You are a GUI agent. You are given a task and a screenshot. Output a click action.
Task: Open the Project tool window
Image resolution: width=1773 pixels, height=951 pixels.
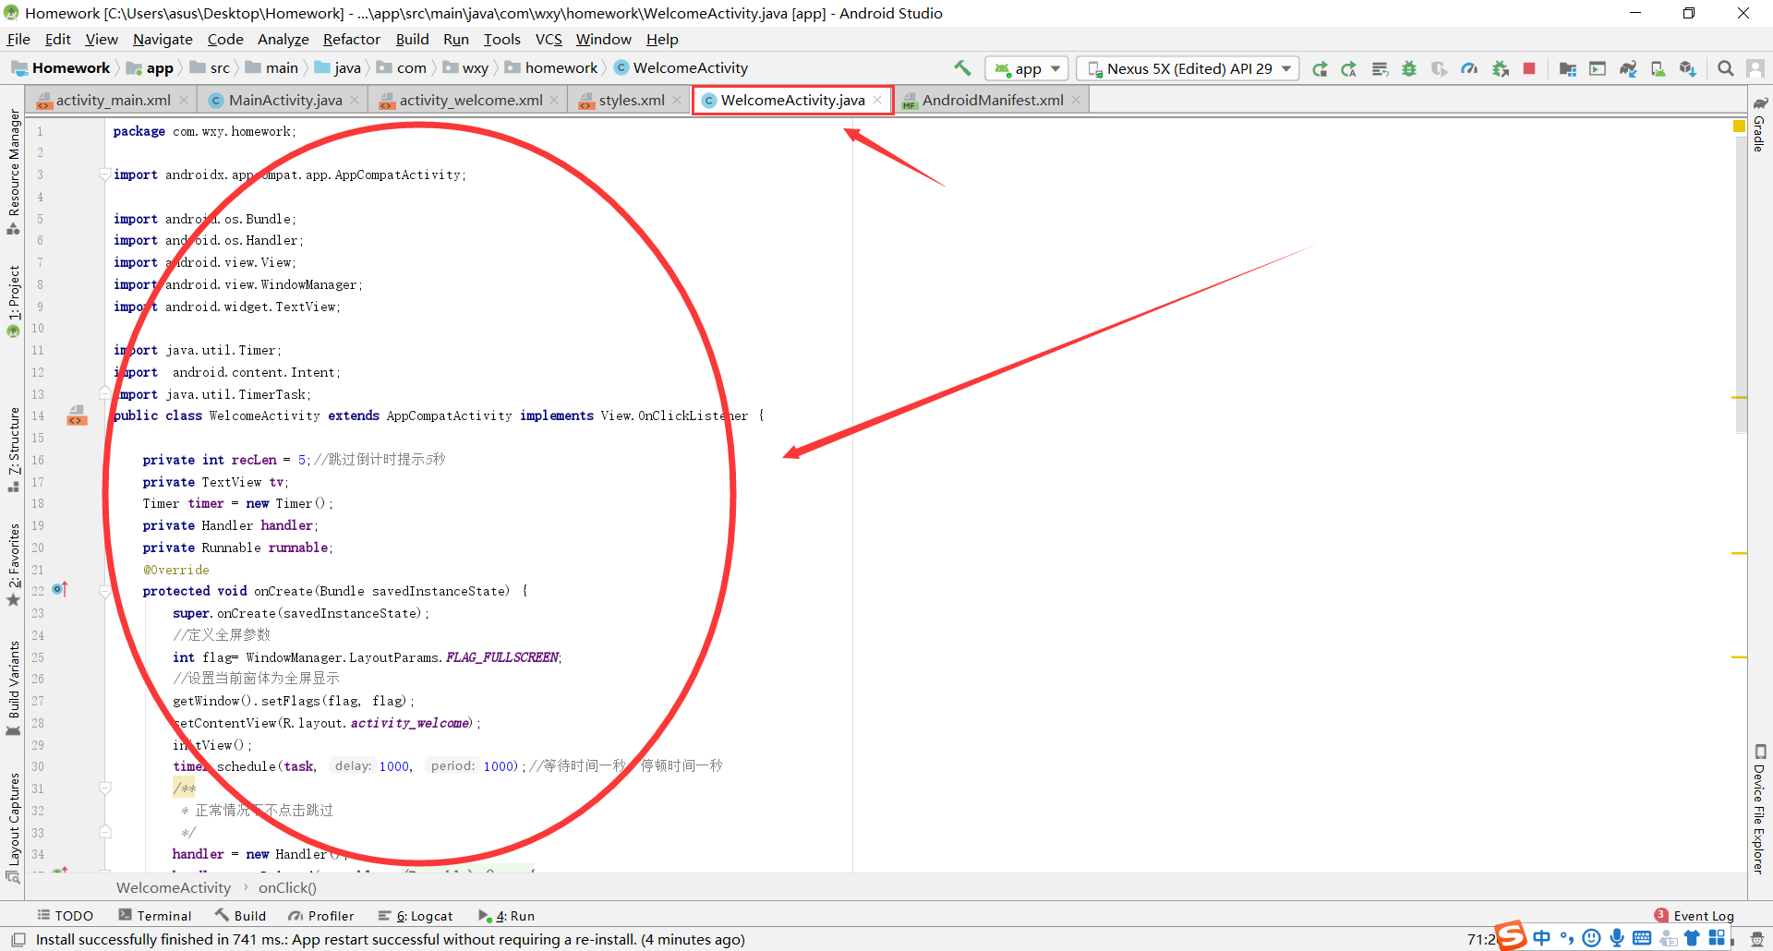[14, 300]
